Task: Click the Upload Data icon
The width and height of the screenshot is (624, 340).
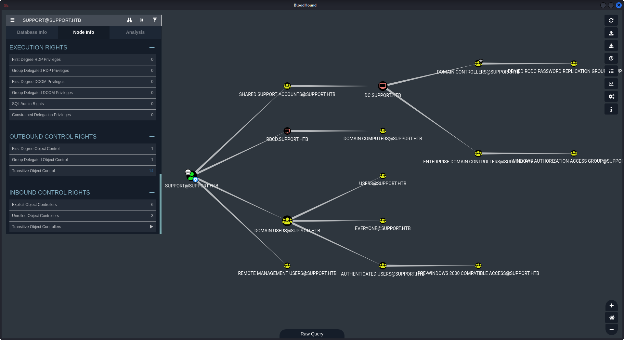Action: (611, 58)
